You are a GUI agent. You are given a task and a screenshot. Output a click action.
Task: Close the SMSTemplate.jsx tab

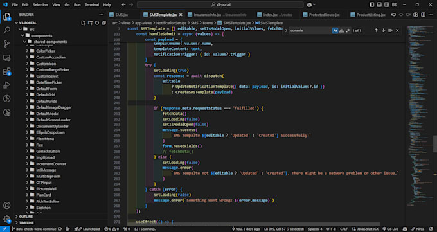click(x=181, y=15)
